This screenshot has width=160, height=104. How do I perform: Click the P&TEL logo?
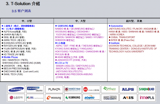(35, 98)
